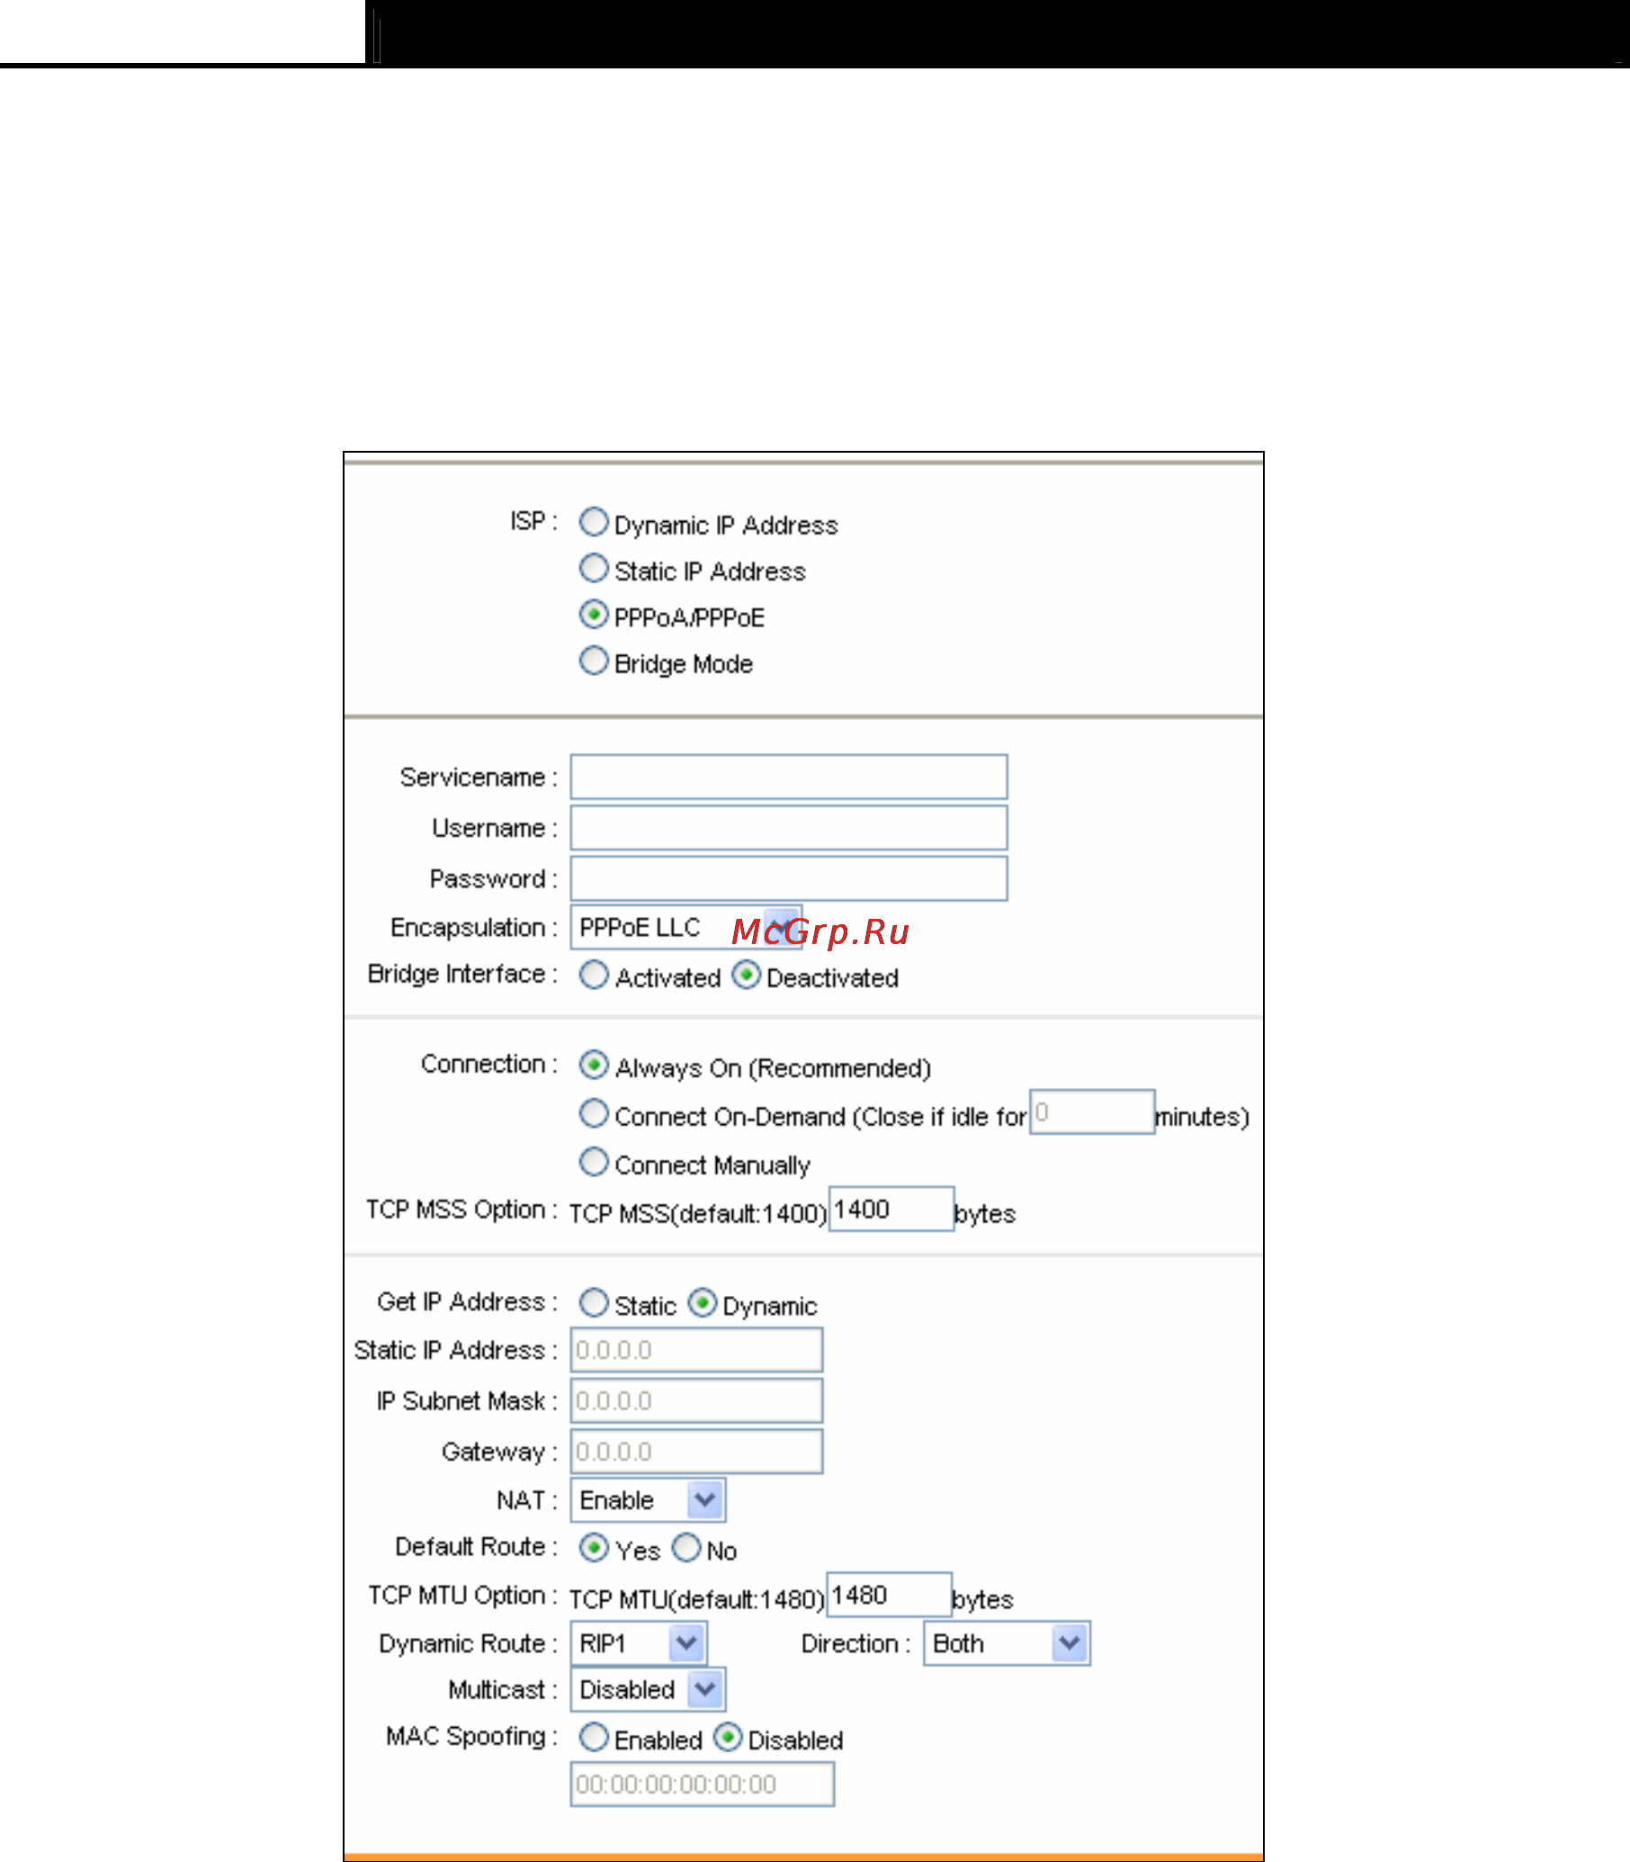Set Bridge Interface to Deactivated
Screen dimensions: 1630x1862
pyautogui.click(x=746, y=975)
